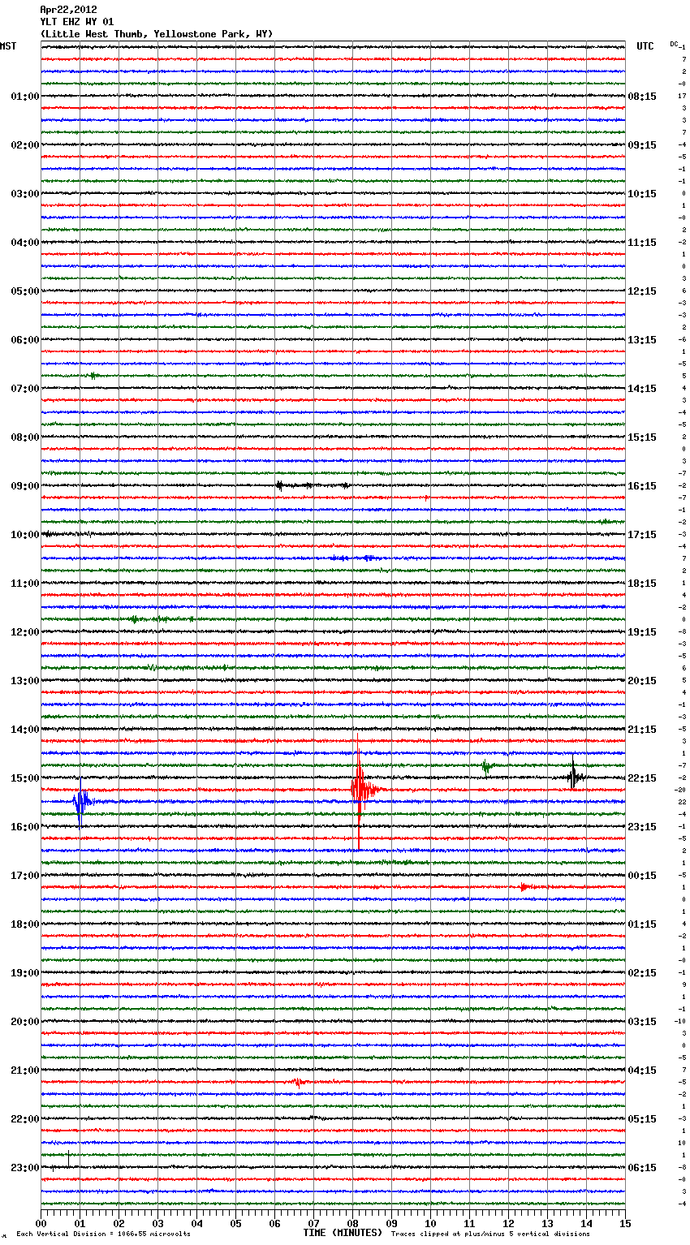Click the 18:15 UTC time label
The height and width of the screenshot is (1245, 690).
point(642,584)
